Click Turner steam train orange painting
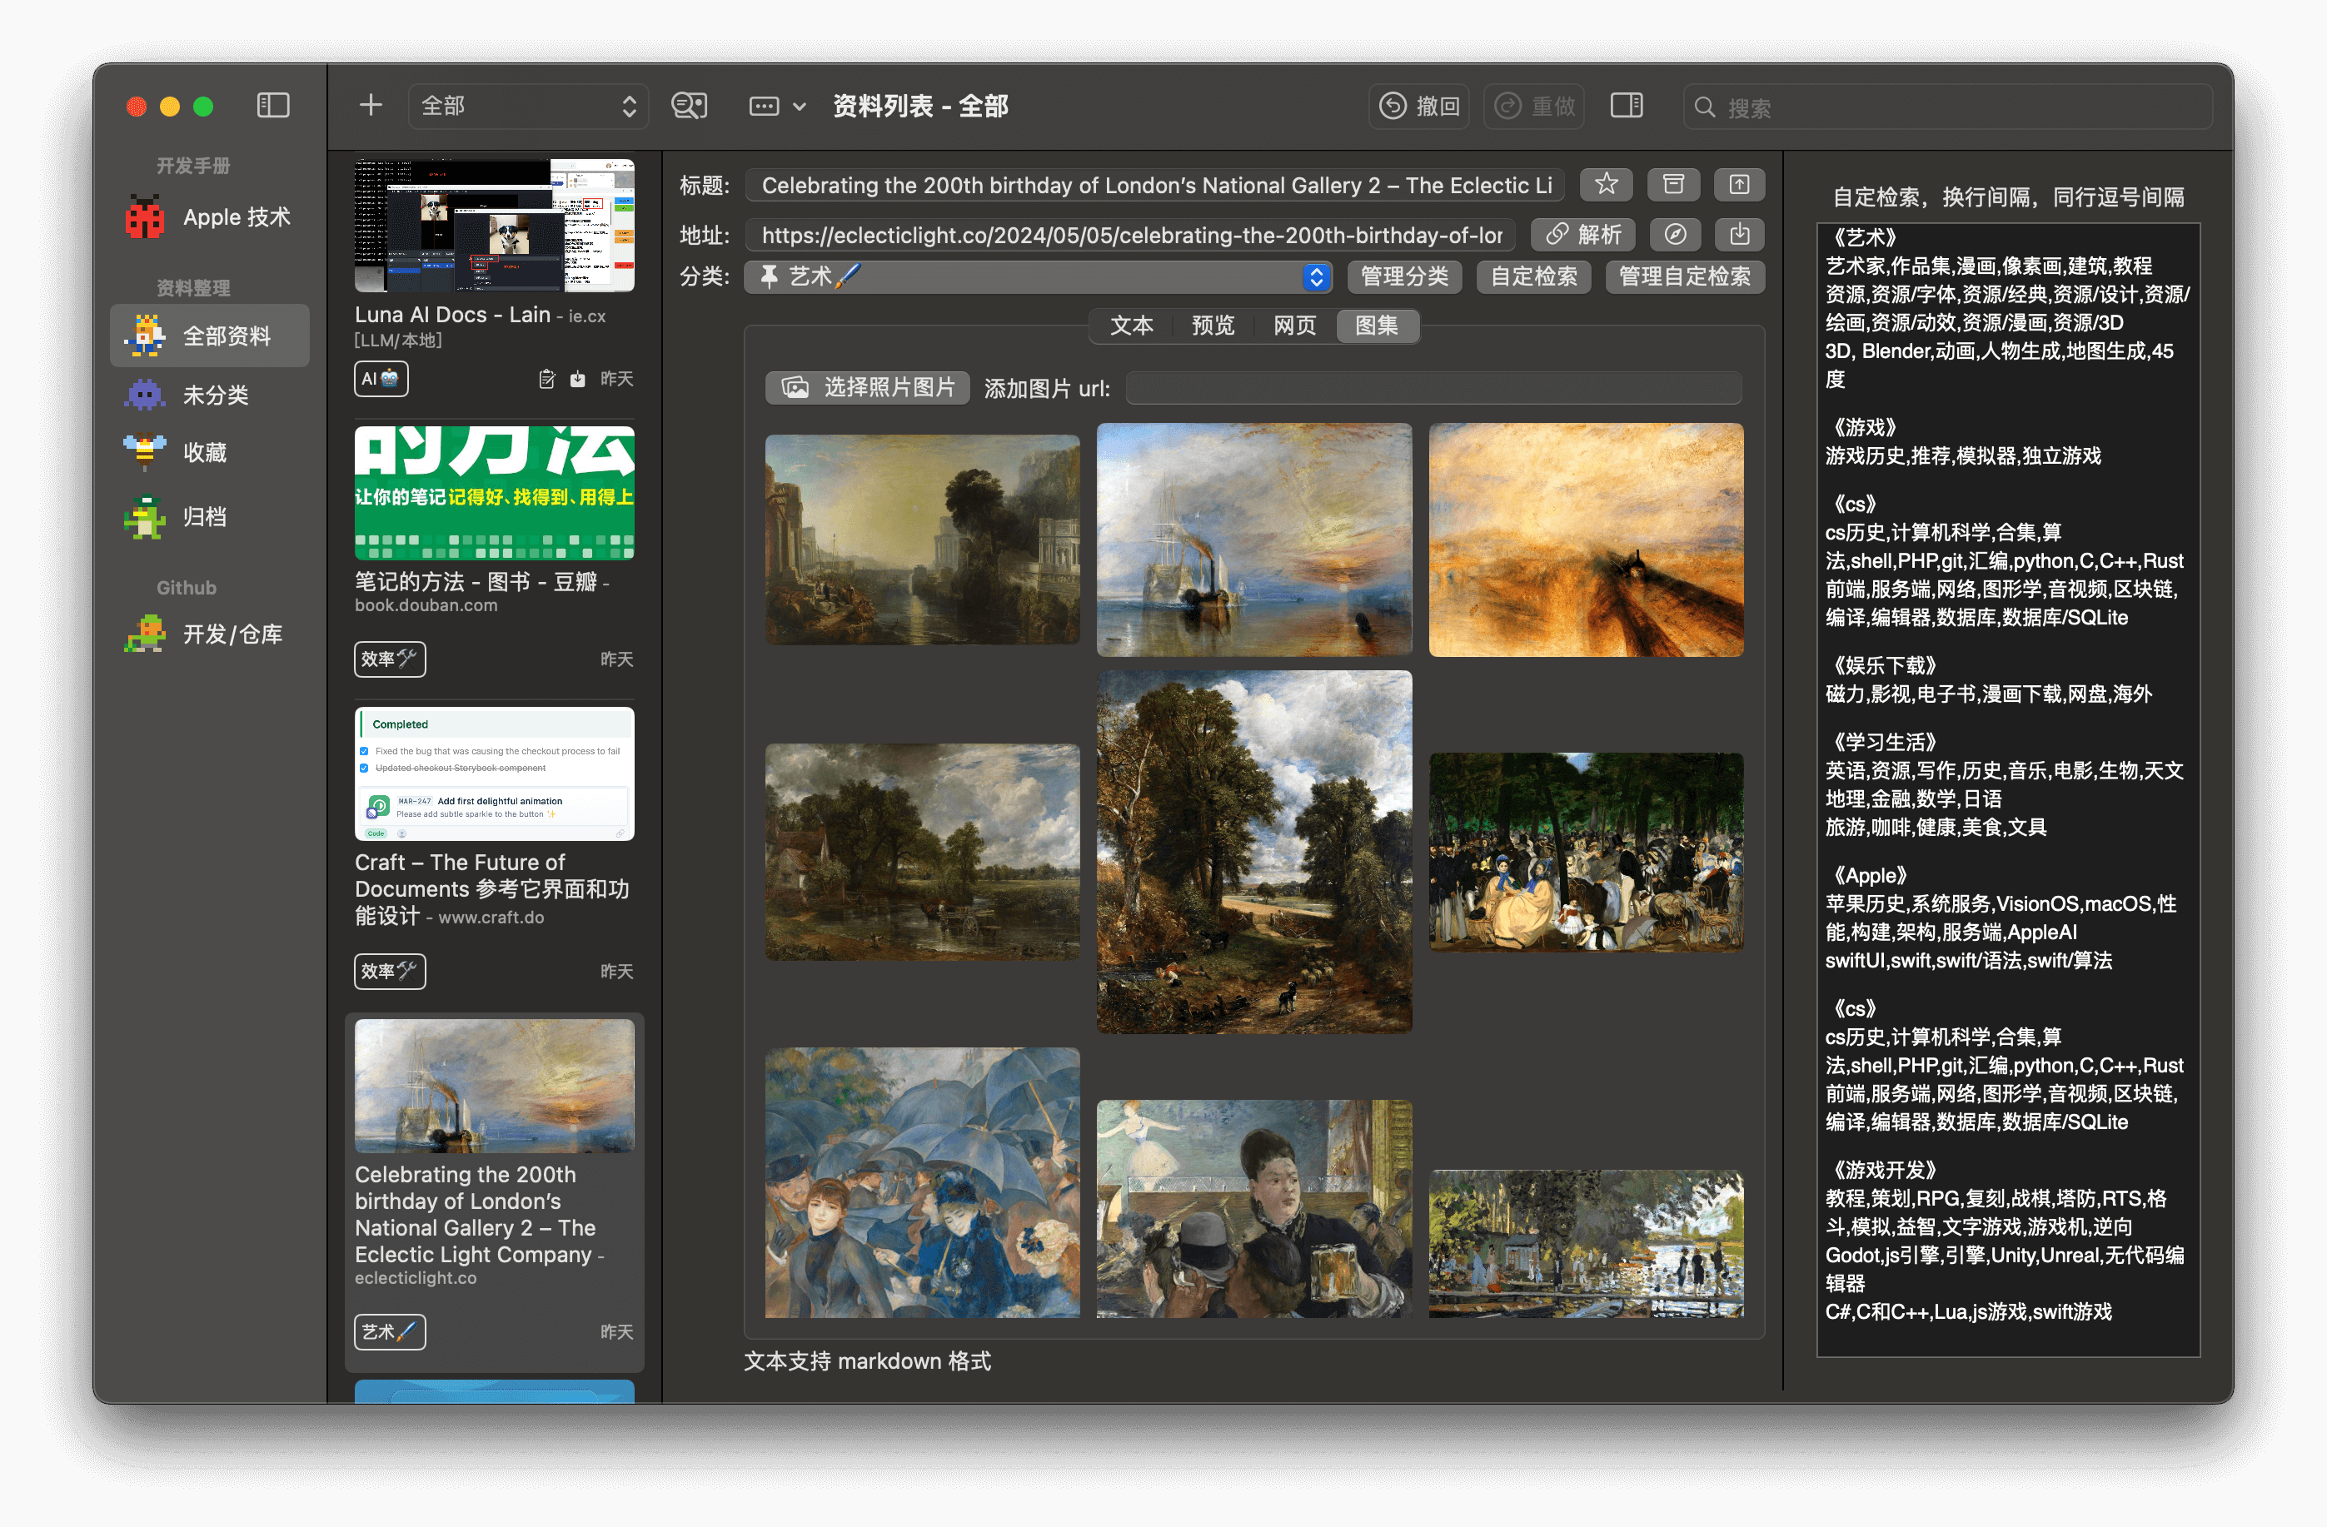2327x1527 pixels. tap(1586, 540)
